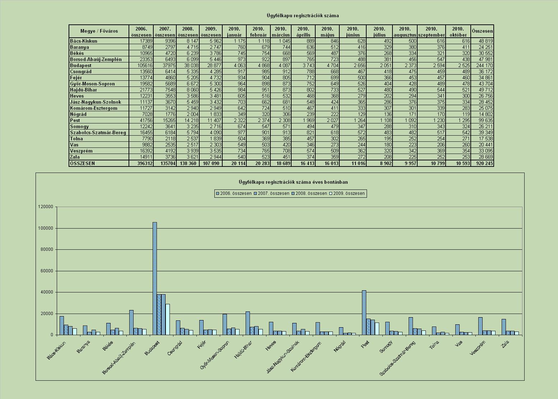Screen dimensions: 558x399
Task: Click the 'Összesen' column header
Action: pos(482,31)
